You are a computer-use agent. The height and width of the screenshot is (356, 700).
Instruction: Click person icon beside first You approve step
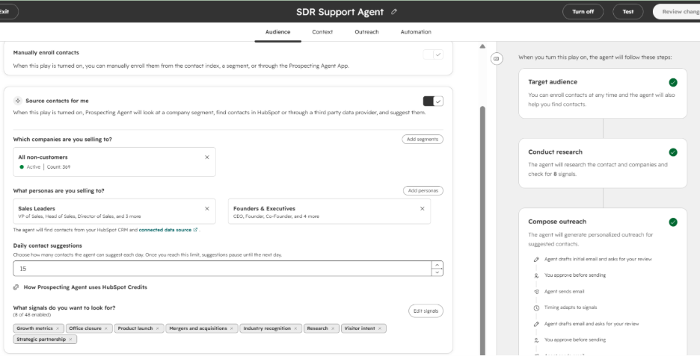pyautogui.click(x=536, y=275)
